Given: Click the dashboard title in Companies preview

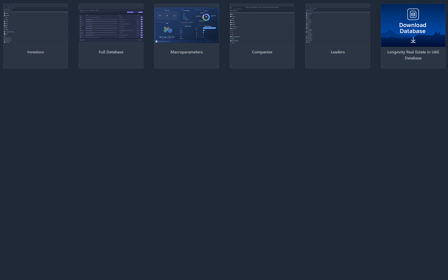Looking at the screenshot, I should pyautogui.click(x=262, y=8).
